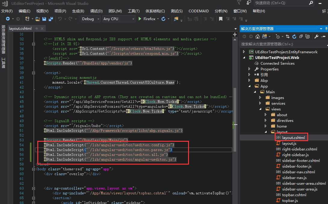Click the Find in Files toolbar icon
The image size is (328, 204).
pyautogui.click(x=176, y=19)
